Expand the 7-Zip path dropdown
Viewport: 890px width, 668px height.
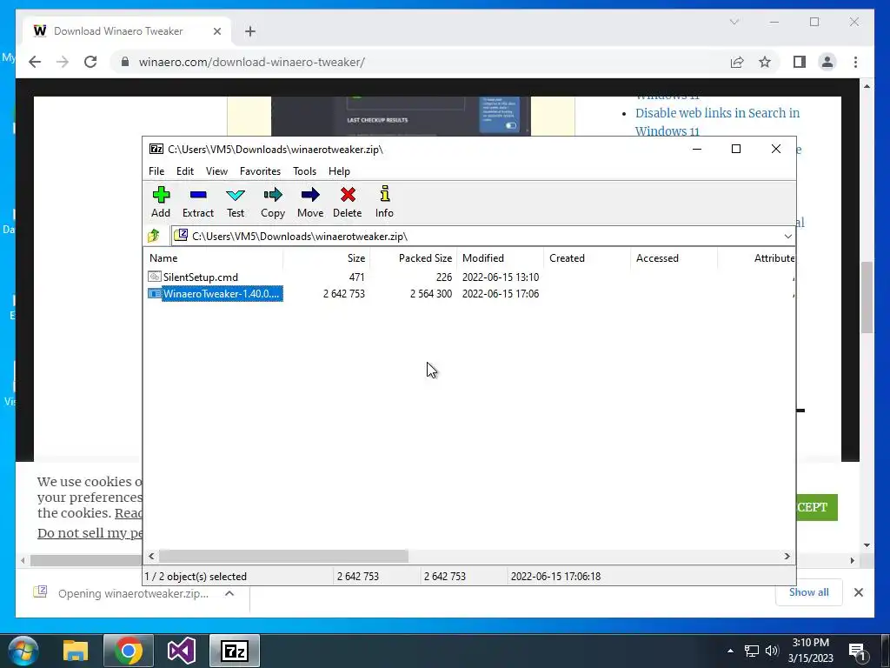pos(787,237)
